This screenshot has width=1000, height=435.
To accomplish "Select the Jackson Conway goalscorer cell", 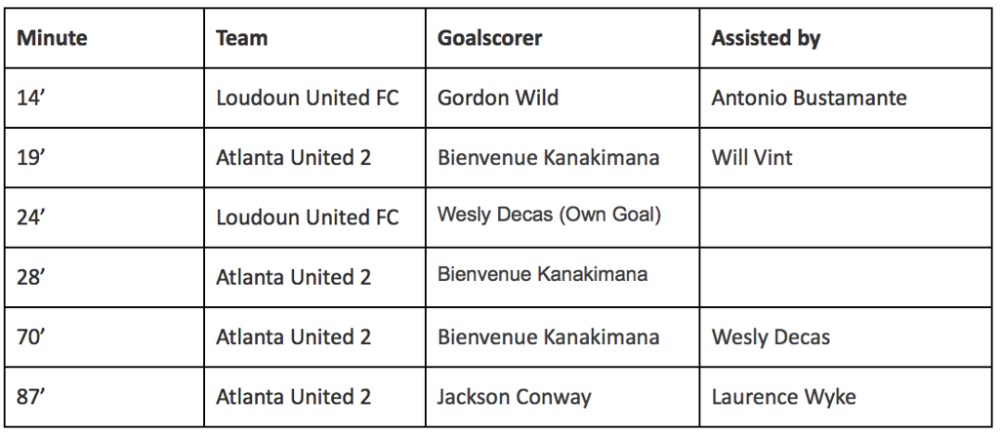I will point(562,397).
